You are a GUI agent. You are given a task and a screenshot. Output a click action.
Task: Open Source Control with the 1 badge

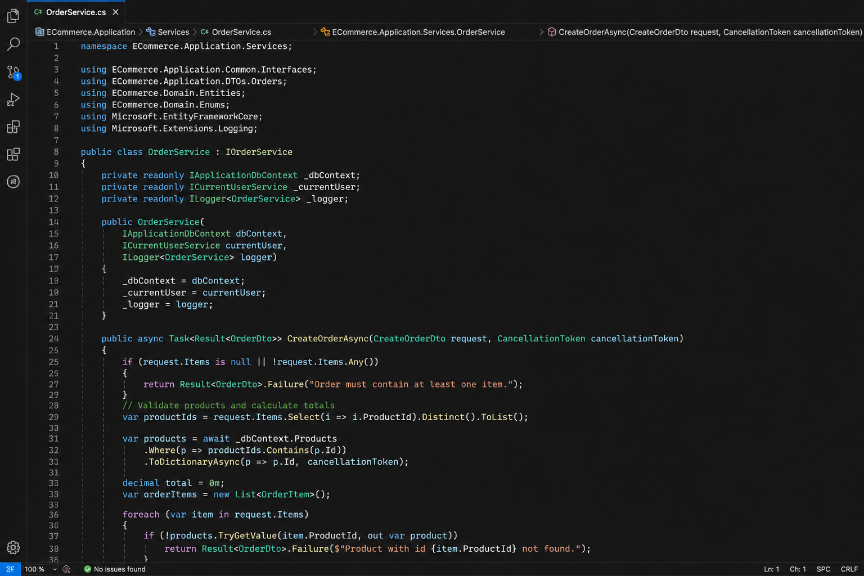[13, 72]
